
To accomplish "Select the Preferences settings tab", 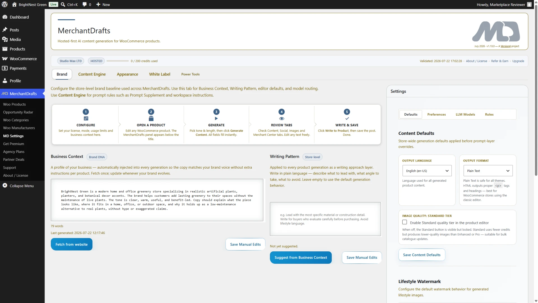I will point(436,114).
